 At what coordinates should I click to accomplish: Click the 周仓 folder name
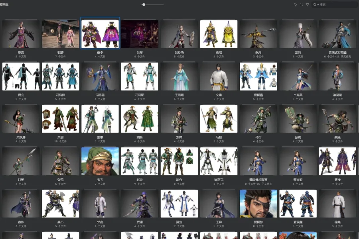(x=179, y=180)
